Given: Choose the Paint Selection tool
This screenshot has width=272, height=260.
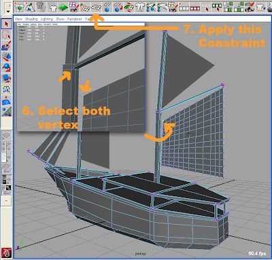Looking at the screenshot, I should click(6, 45).
